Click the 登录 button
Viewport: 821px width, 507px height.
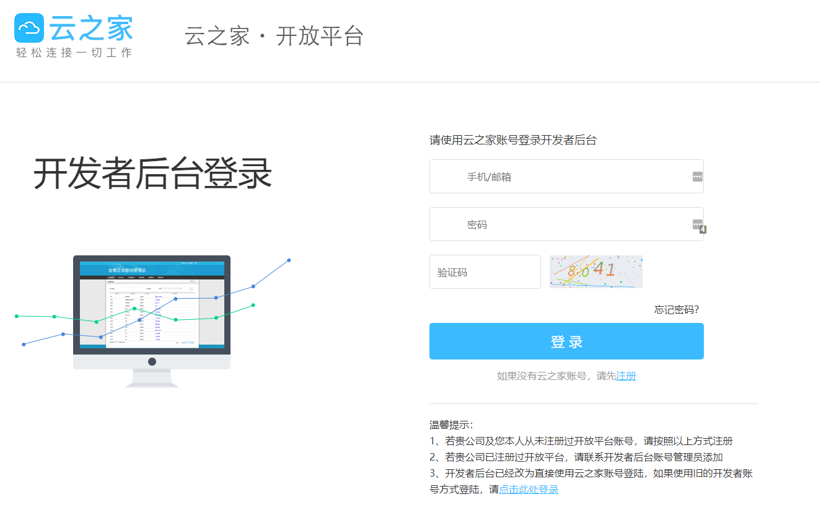(x=566, y=341)
